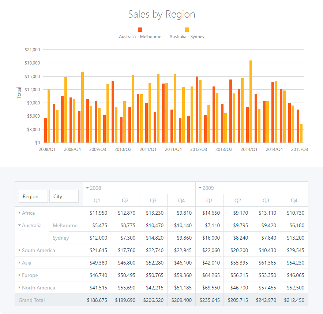Select the Europe cell showing $64,265

[210, 275]
